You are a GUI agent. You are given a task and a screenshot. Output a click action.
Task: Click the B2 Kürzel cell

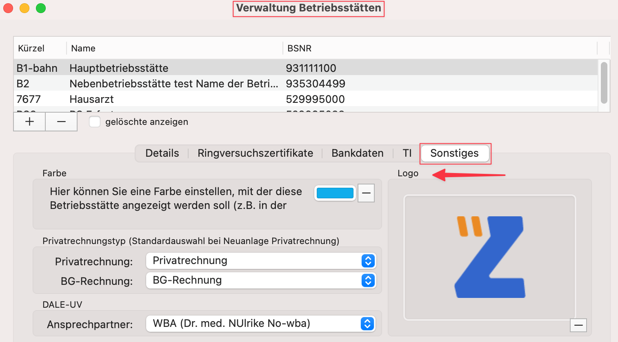[23, 84]
